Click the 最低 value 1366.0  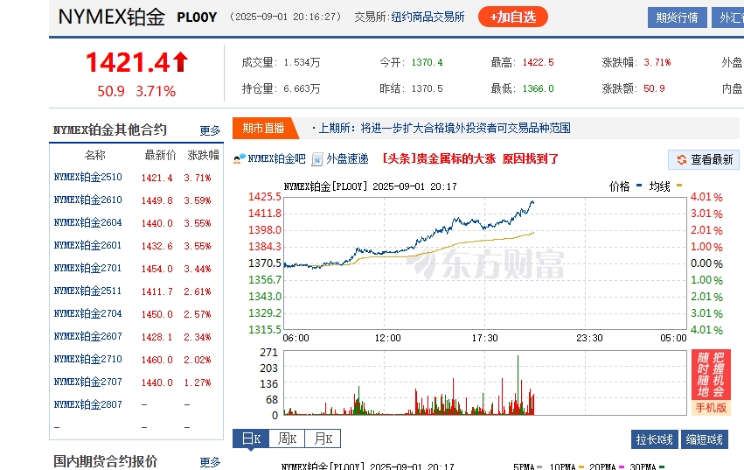(x=538, y=89)
